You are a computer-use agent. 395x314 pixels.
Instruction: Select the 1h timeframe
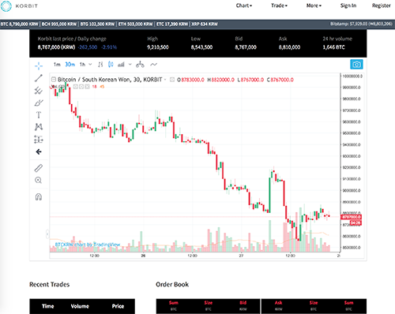pyautogui.click(x=82, y=65)
